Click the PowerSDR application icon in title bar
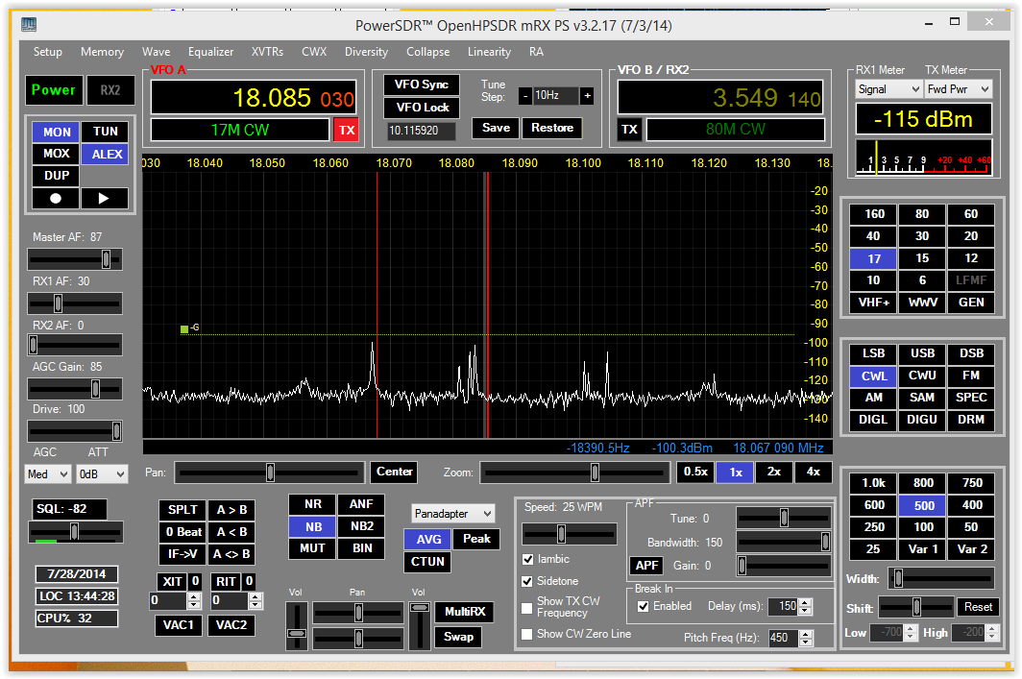Screen dimensions: 1022x679 point(29,25)
